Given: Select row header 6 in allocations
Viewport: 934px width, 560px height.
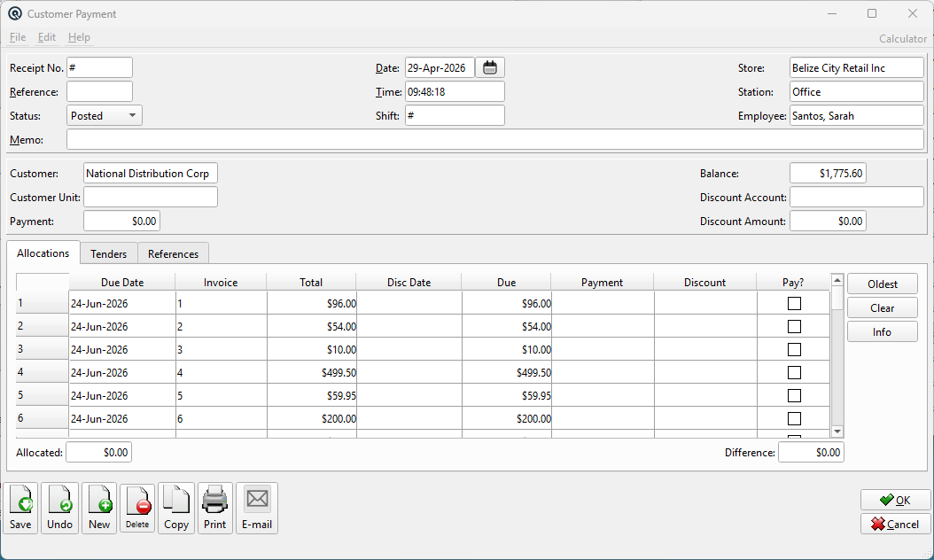Looking at the screenshot, I should pos(43,417).
